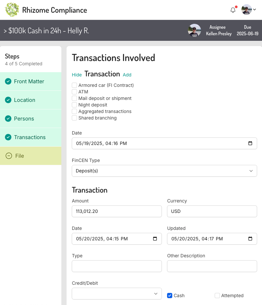The image size is (262, 305).
Task: Click the Front Matter completed check icon
Action: point(8,81)
